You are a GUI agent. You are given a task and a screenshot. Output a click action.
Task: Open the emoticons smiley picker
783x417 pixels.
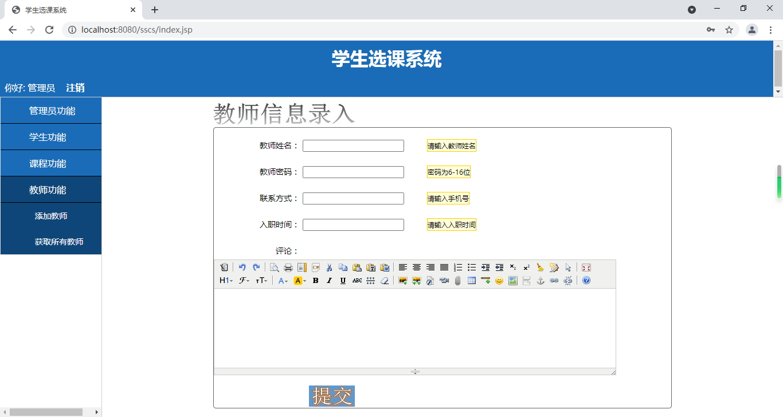point(499,281)
